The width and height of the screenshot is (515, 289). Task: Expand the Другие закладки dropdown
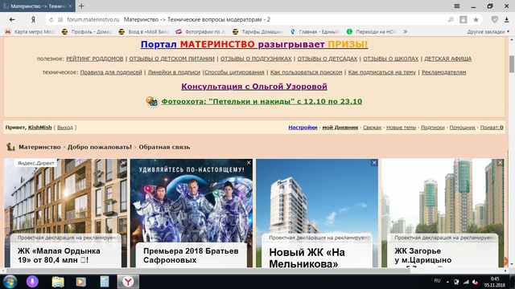click(488, 32)
